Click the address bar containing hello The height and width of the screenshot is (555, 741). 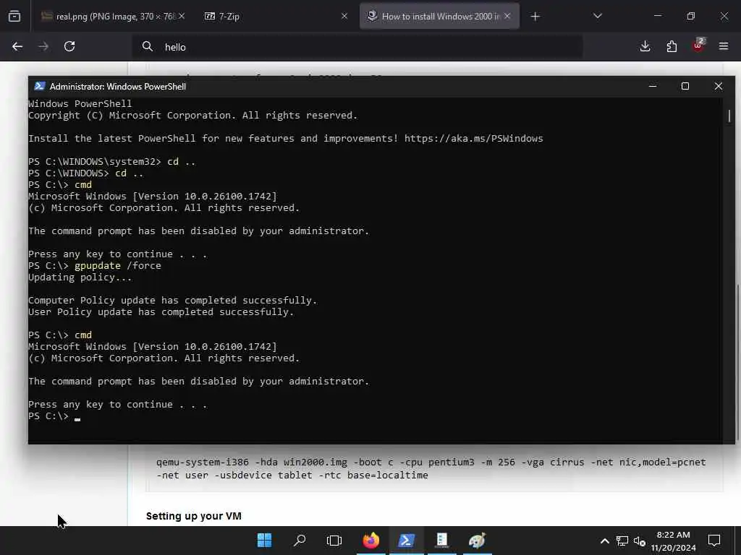(x=357, y=47)
